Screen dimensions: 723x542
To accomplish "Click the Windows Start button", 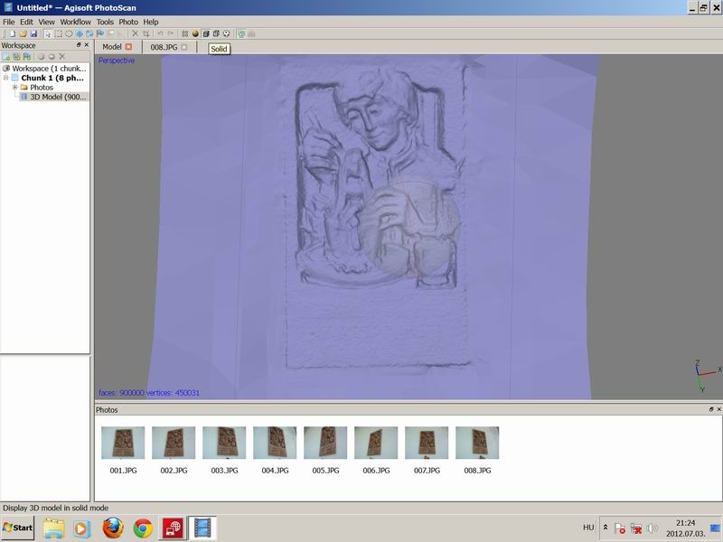I will pyautogui.click(x=18, y=528).
